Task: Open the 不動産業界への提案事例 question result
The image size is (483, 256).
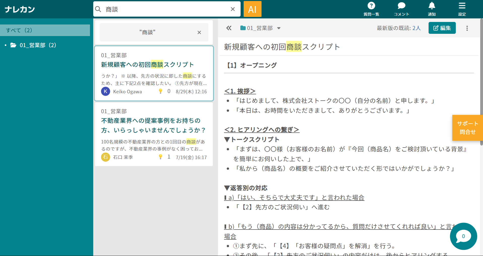Action: [154, 134]
